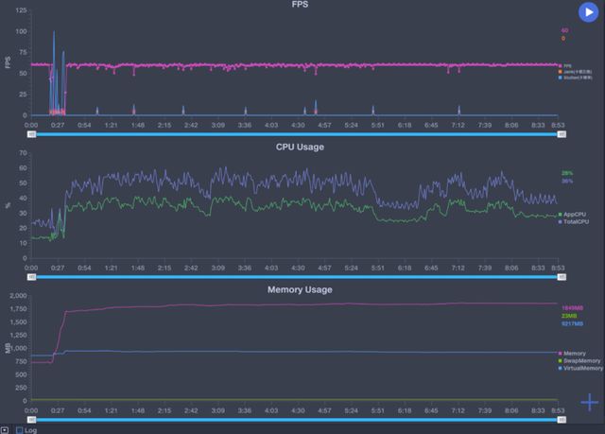605x434 pixels.
Task: Click Memory Usage left range handle
Action: tap(31, 421)
